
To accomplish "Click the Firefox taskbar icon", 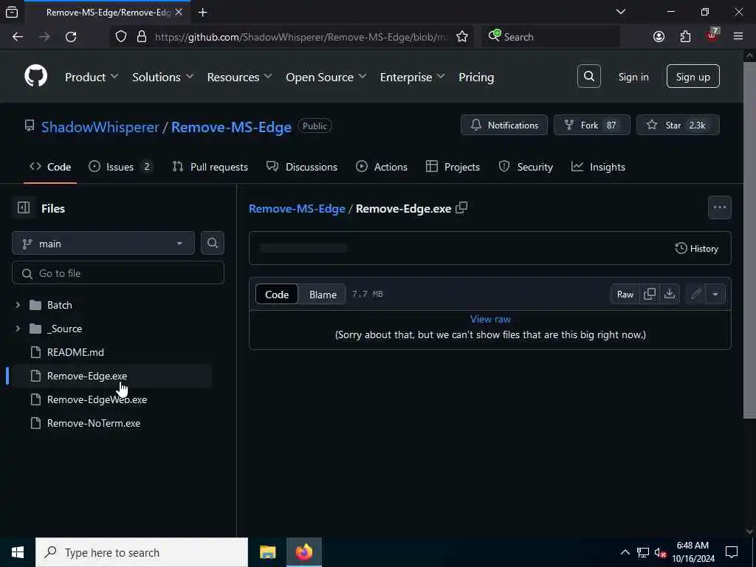I will click(x=303, y=552).
